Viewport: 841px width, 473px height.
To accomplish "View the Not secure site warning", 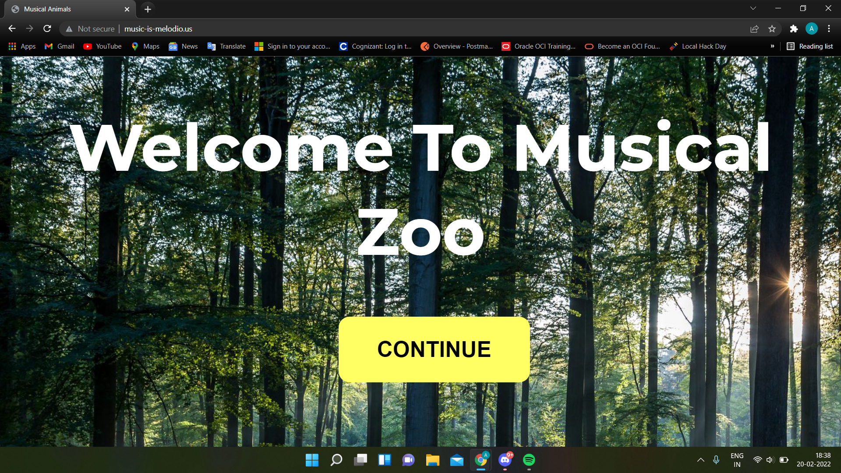I will coord(90,29).
